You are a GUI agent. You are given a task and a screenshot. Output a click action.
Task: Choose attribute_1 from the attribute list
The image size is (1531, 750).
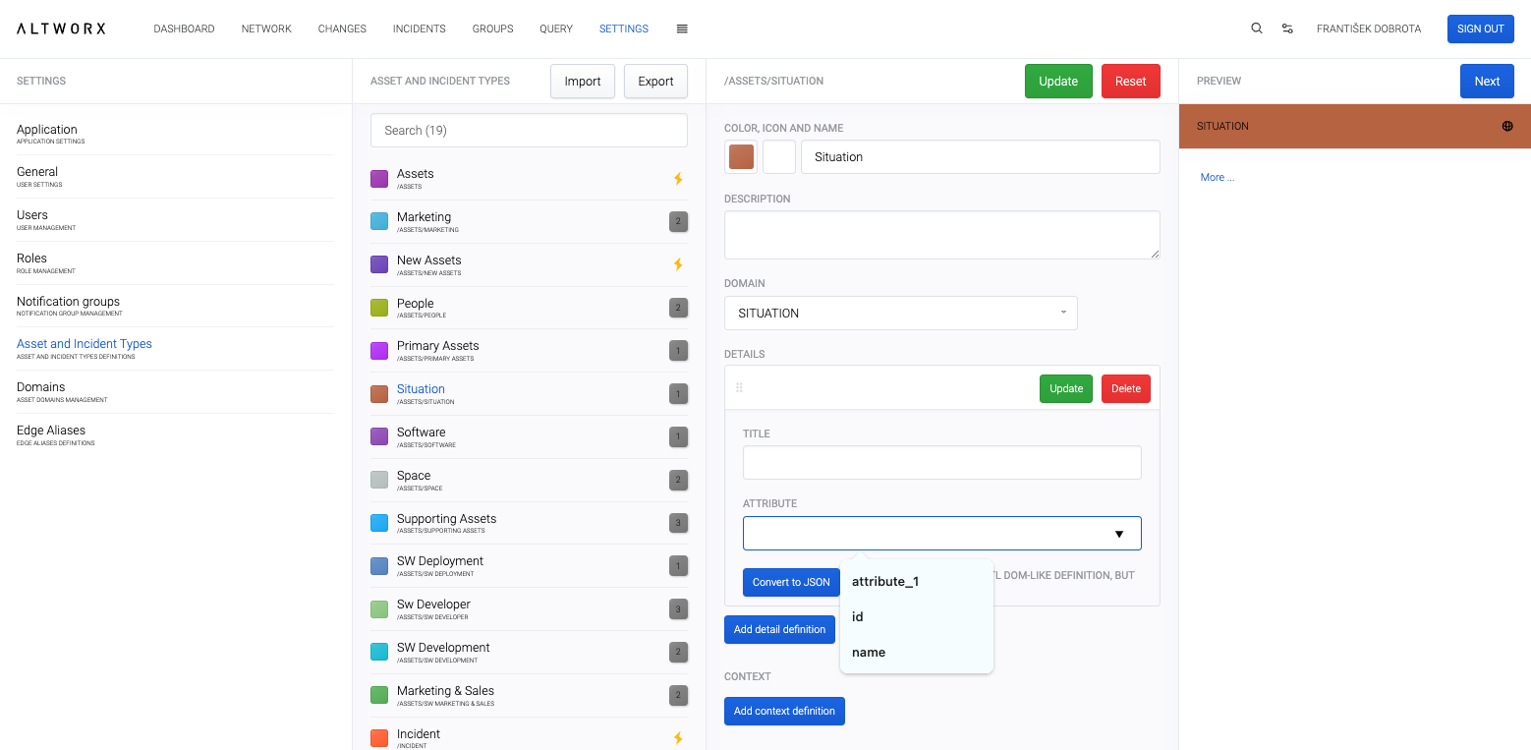coord(885,582)
